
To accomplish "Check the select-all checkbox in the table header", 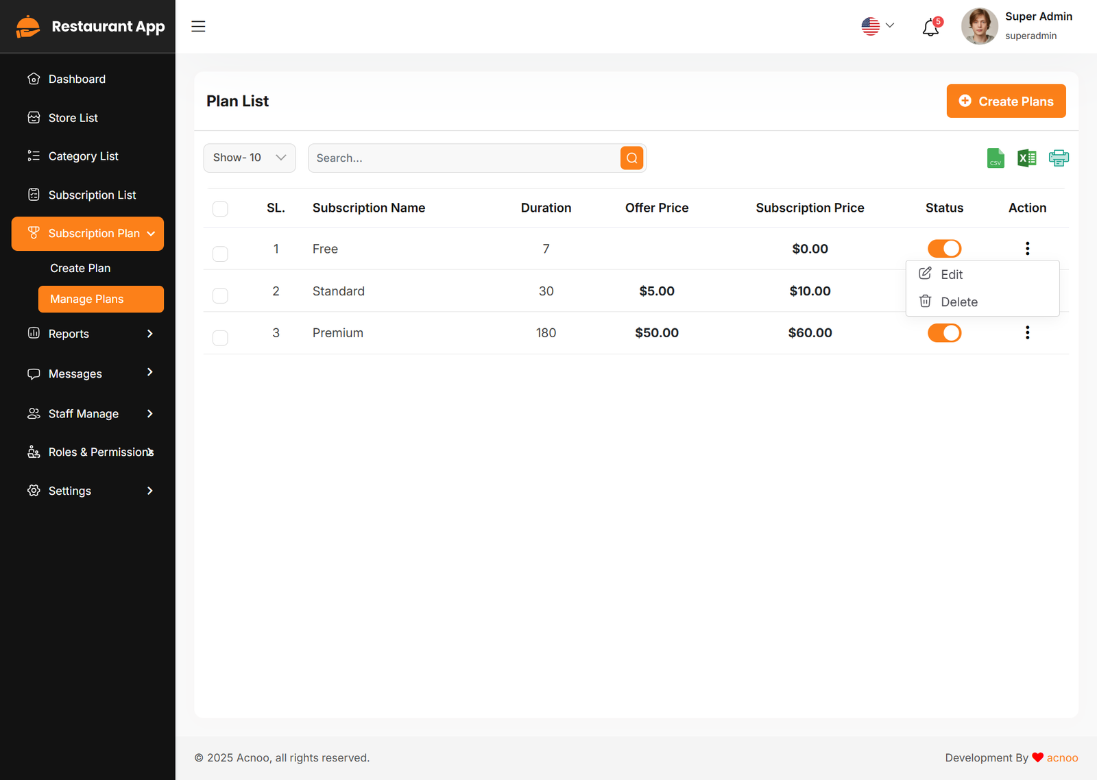I will click(x=220, y=209).
